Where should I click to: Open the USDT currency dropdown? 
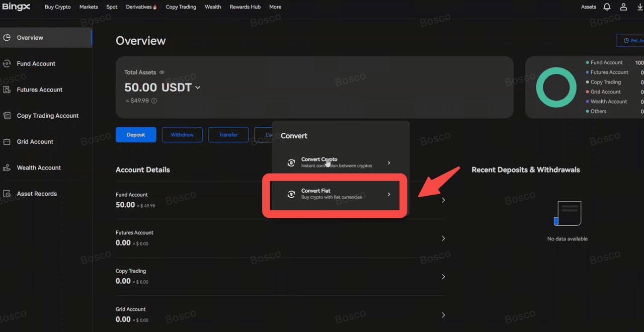[x=198, y=88]
